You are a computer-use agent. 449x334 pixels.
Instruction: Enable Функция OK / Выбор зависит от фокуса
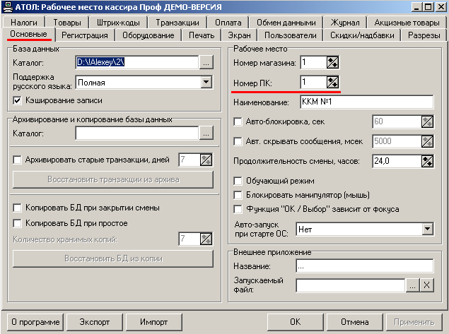pyautogui.click(x=238, y=209)
